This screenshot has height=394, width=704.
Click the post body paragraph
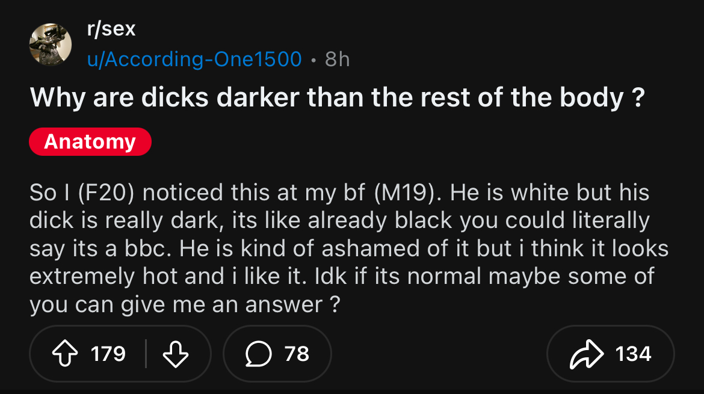pyautogui.click(x=349, y=248)
